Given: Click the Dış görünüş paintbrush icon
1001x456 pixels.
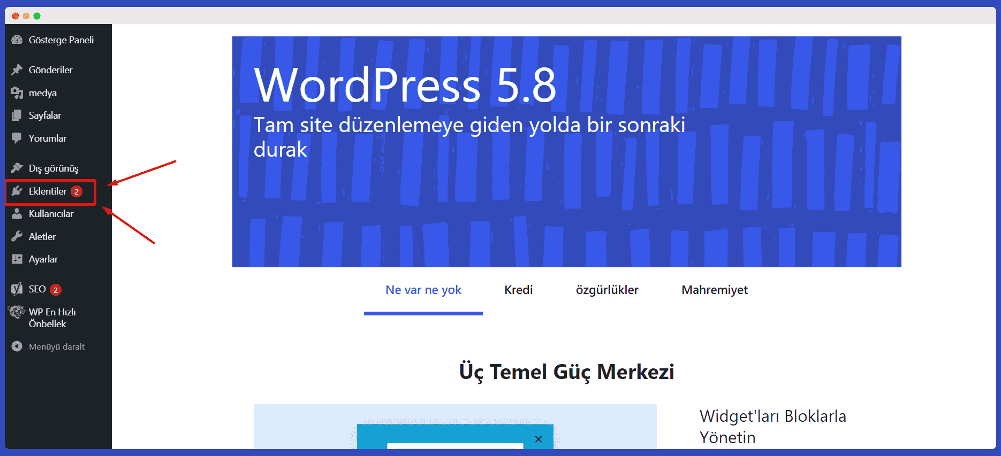Looking at the screenshot, I should pos(17,168).
